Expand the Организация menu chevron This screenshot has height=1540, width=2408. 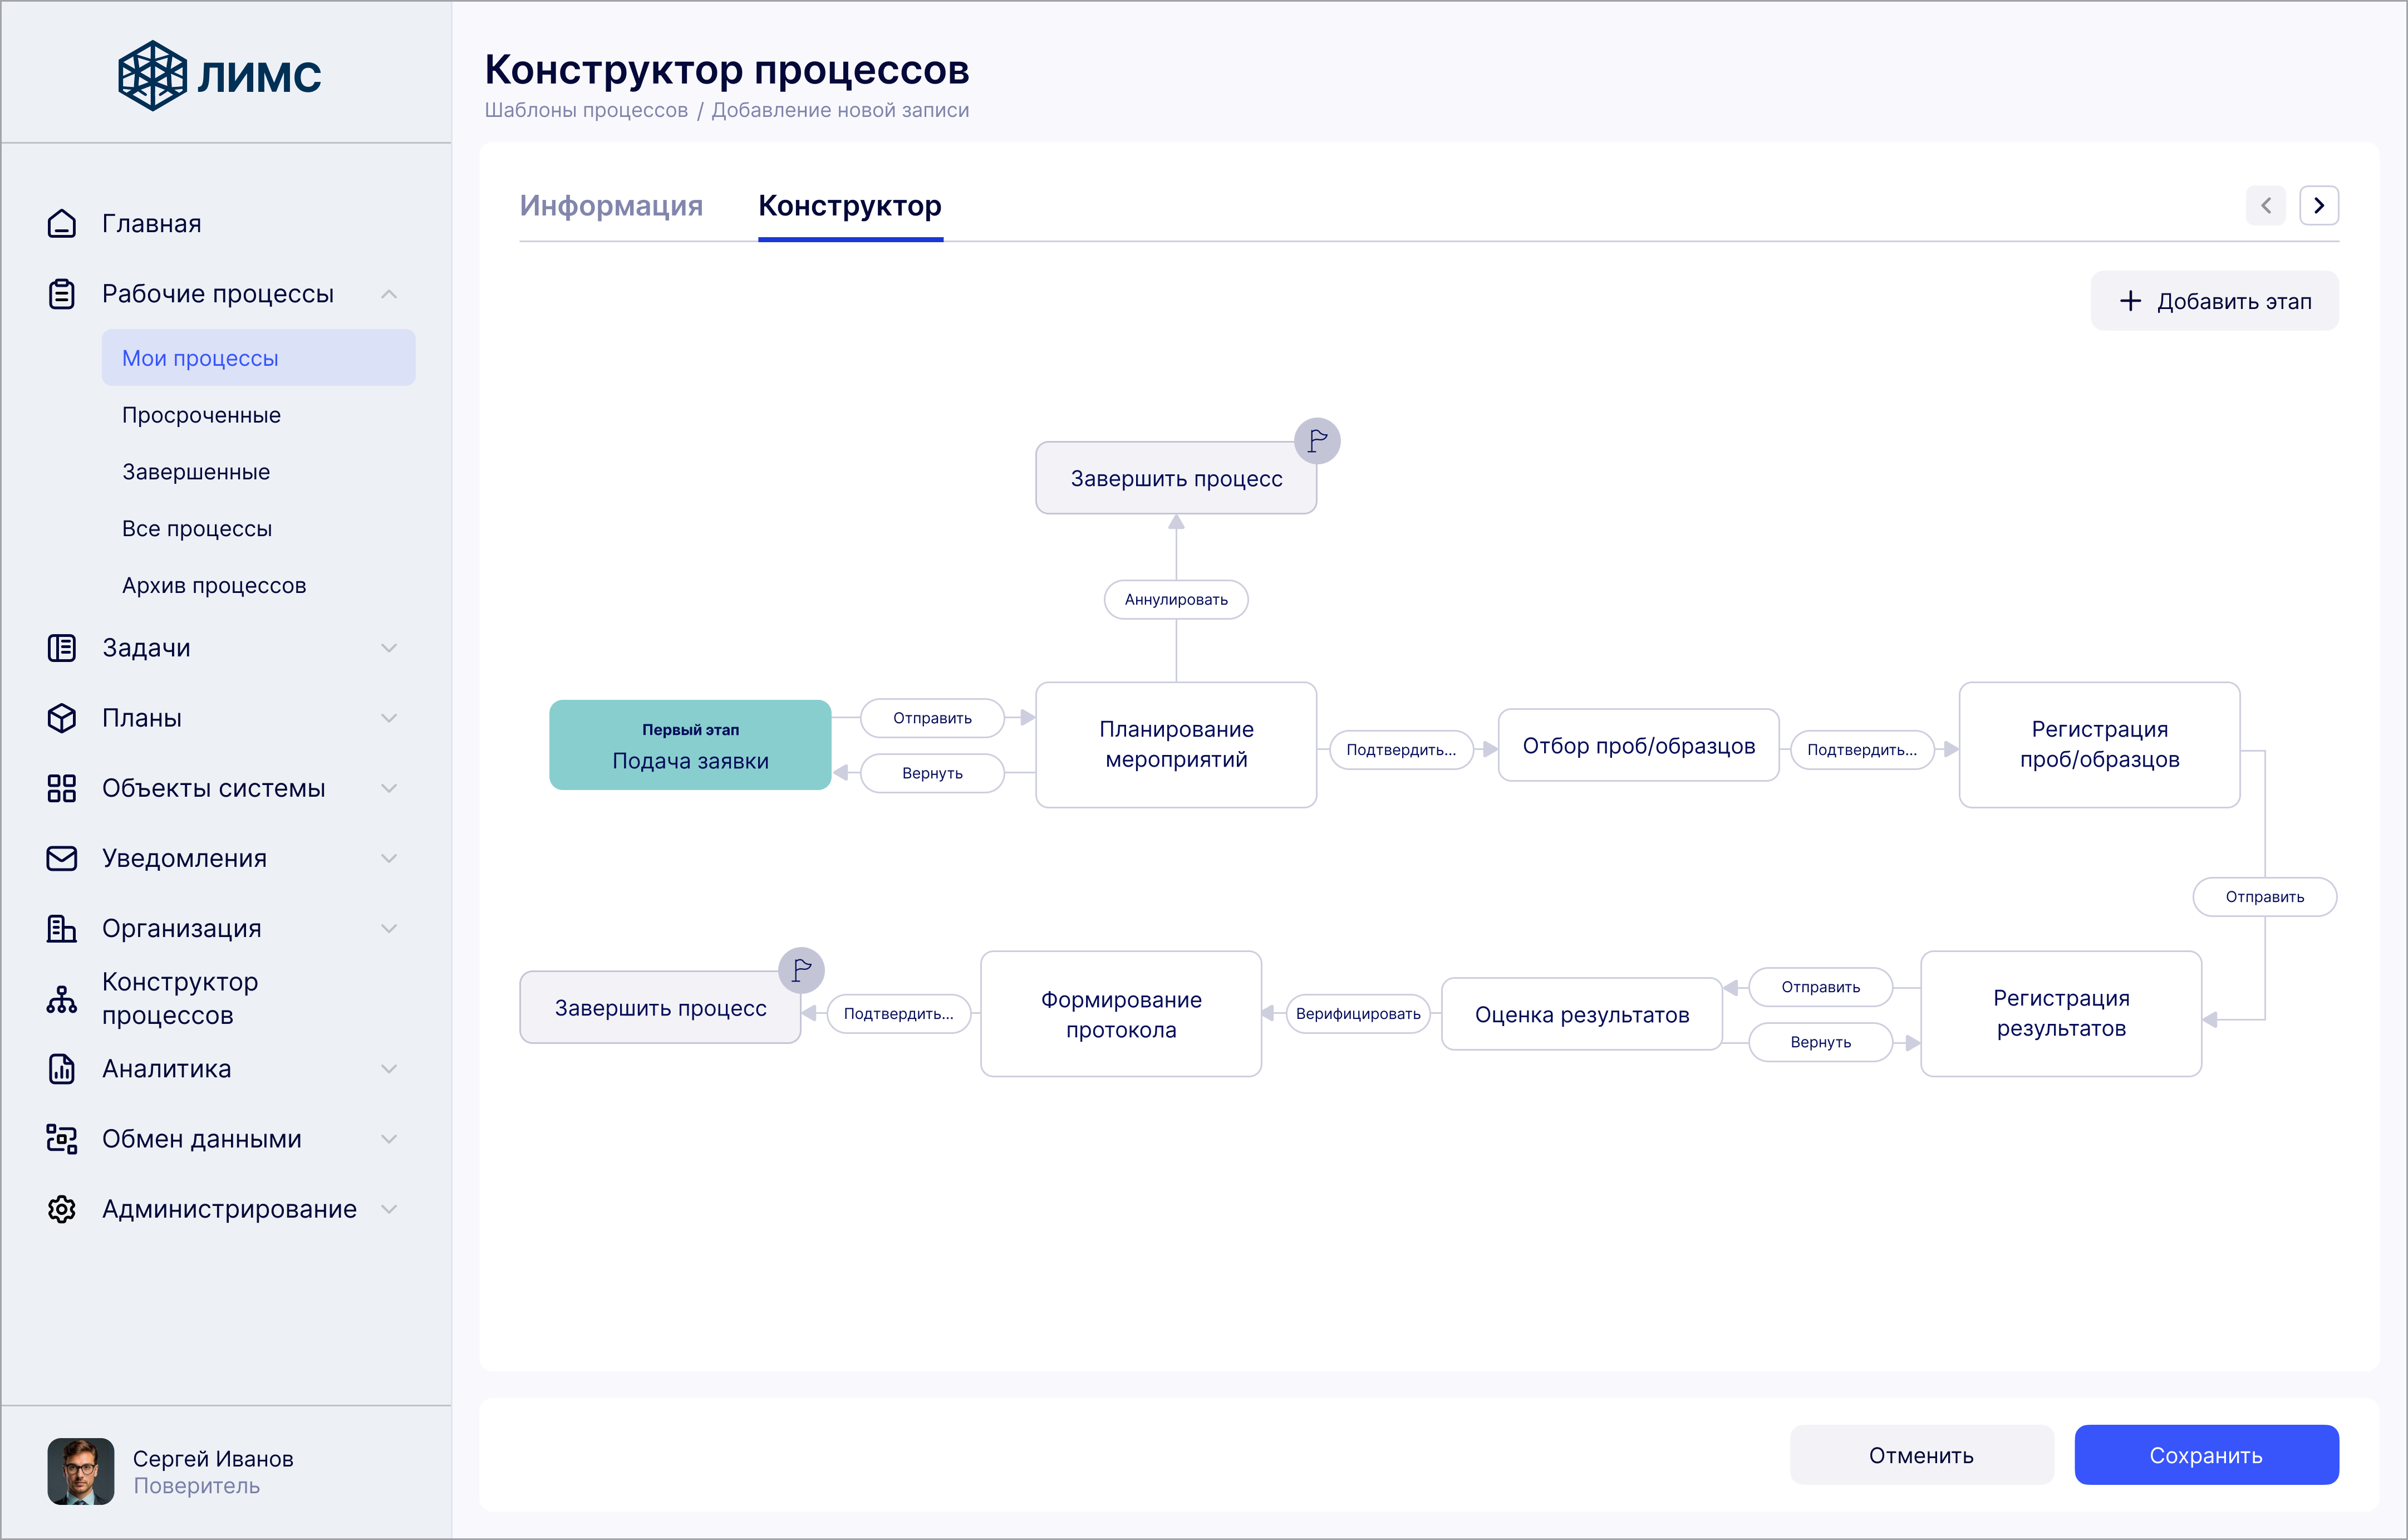click(x=389, y=929)
